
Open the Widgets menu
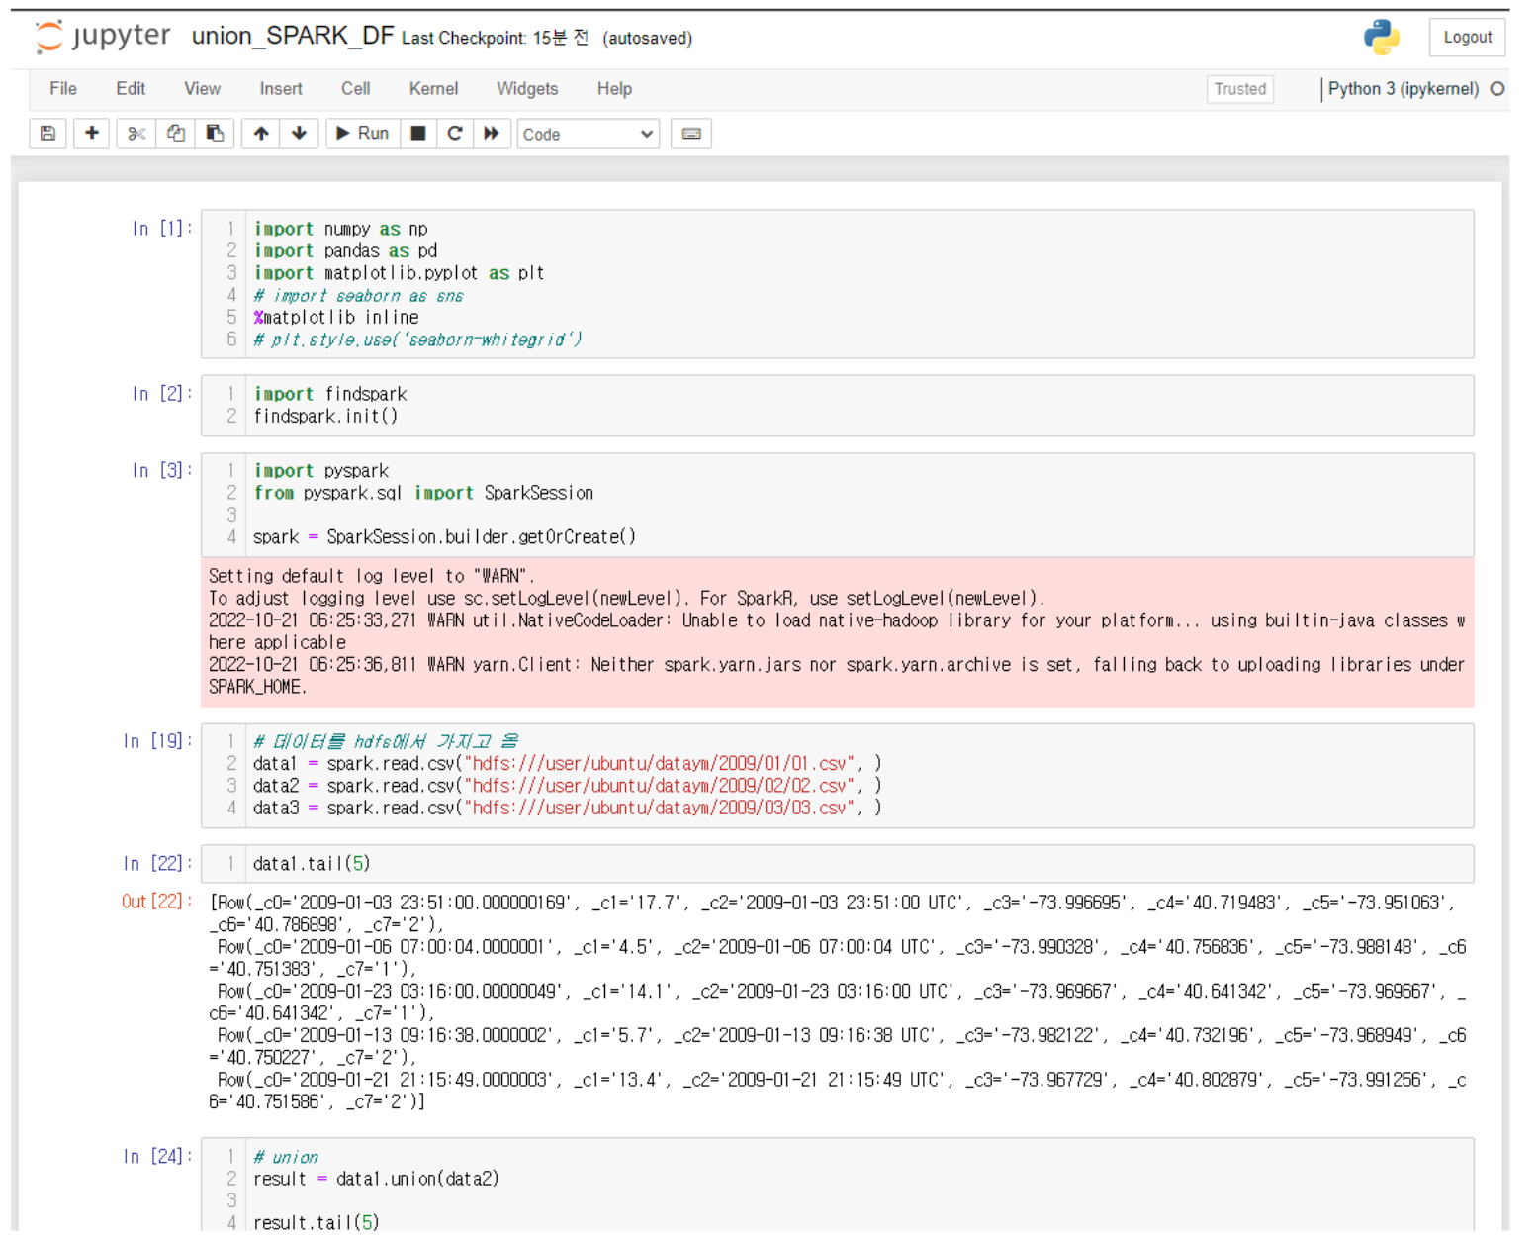point(527,88)
